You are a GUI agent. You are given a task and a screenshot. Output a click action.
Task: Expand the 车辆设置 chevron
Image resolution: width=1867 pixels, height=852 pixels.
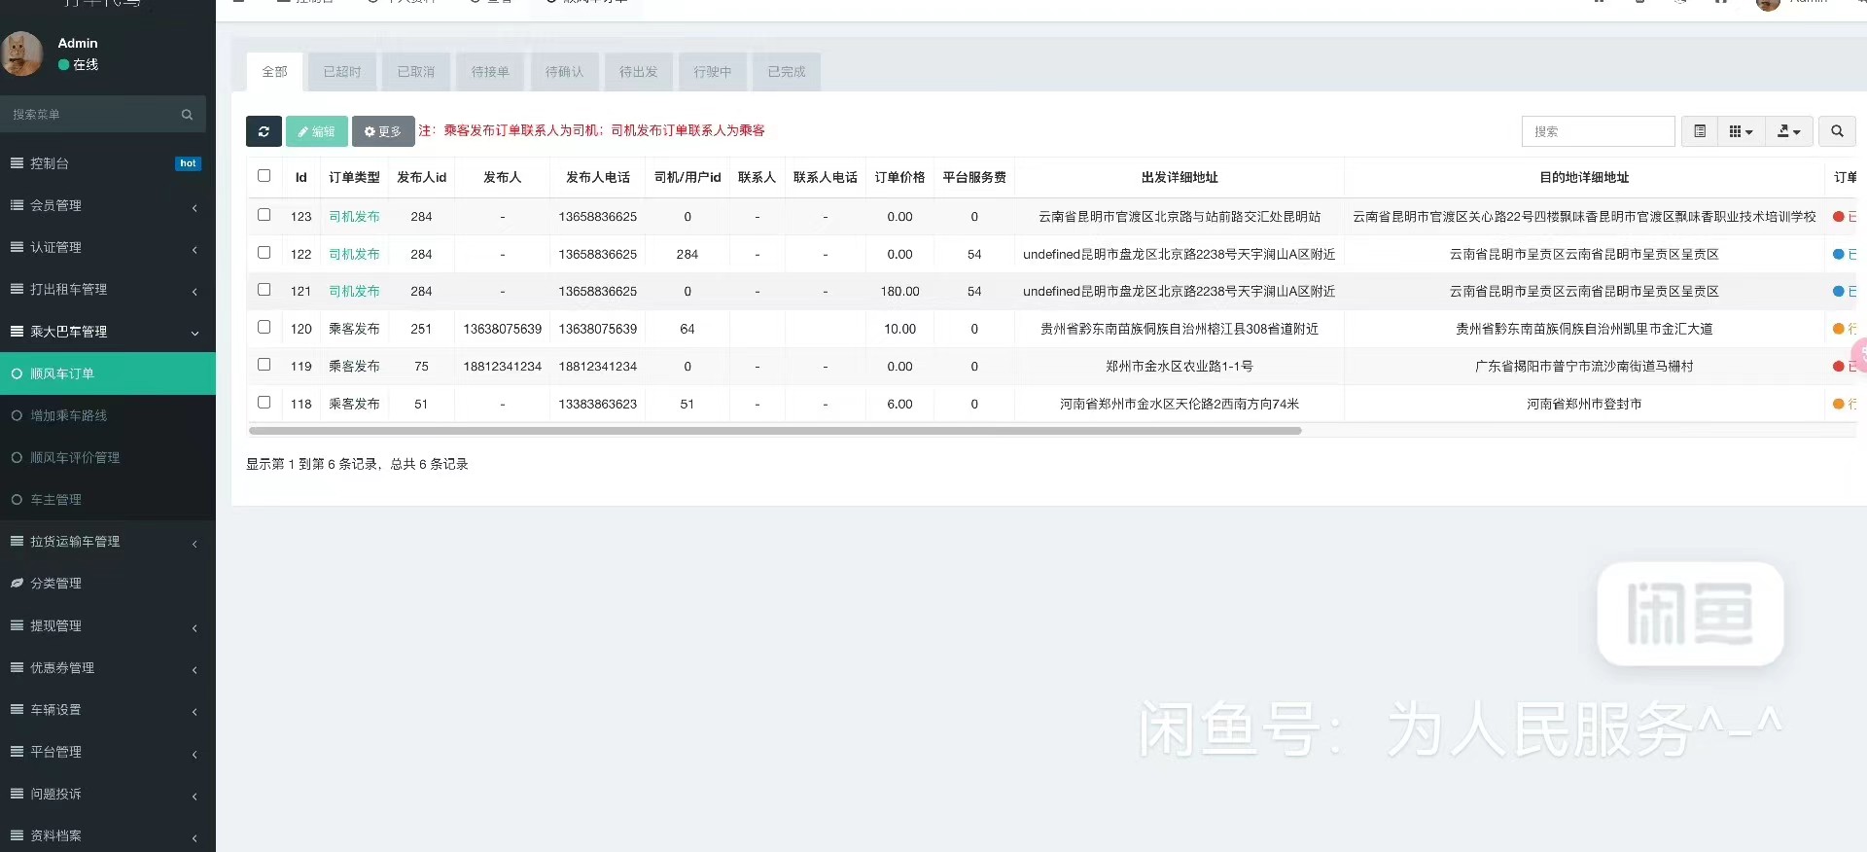194,711
